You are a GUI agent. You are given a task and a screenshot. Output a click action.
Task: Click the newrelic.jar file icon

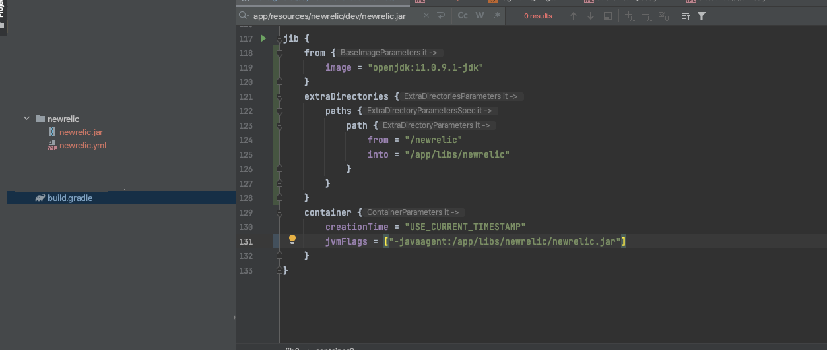(53, 132)
